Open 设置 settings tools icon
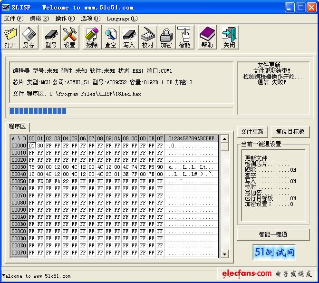 (x=70, y=37)
